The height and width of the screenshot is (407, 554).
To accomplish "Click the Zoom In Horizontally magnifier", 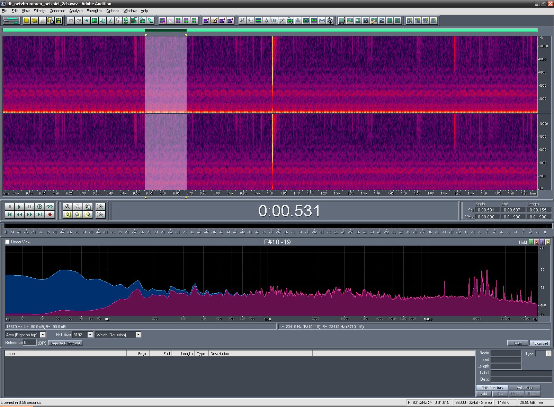I will tap(68, 207).
